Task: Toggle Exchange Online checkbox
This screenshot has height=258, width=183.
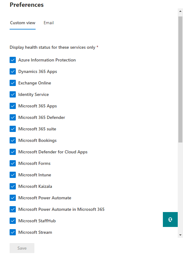Action: point(13,83)
